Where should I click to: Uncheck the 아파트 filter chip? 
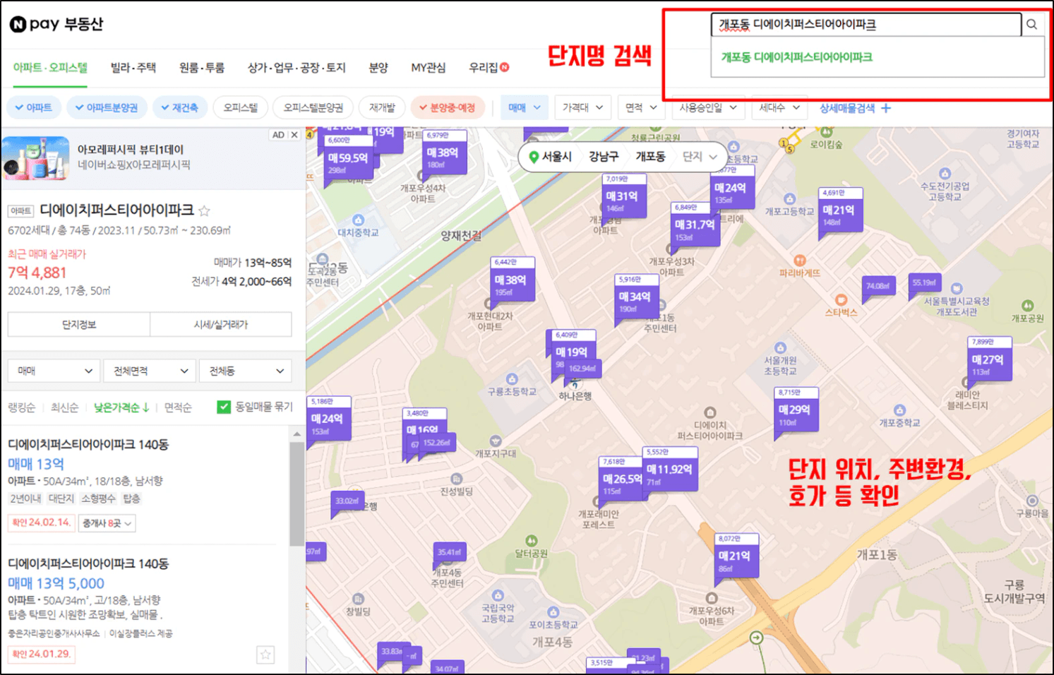pos(33,107)
